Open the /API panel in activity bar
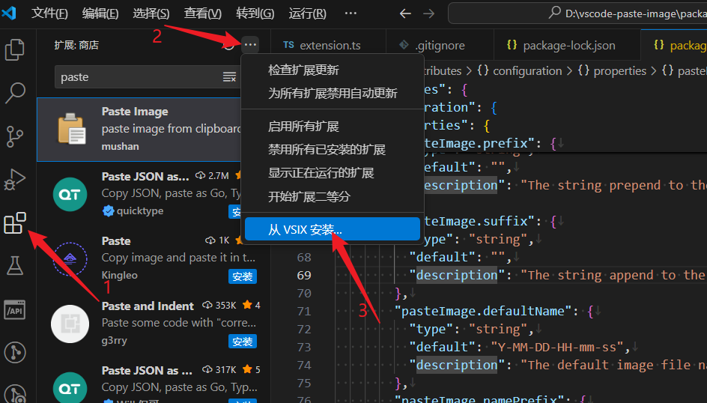Image resolution: width=707 pixels, height=403 pixels. coord(15,309)
